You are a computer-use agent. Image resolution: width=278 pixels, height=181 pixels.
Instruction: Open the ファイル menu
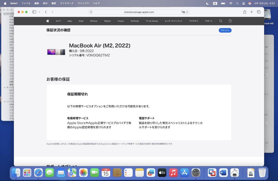(26, 3)
